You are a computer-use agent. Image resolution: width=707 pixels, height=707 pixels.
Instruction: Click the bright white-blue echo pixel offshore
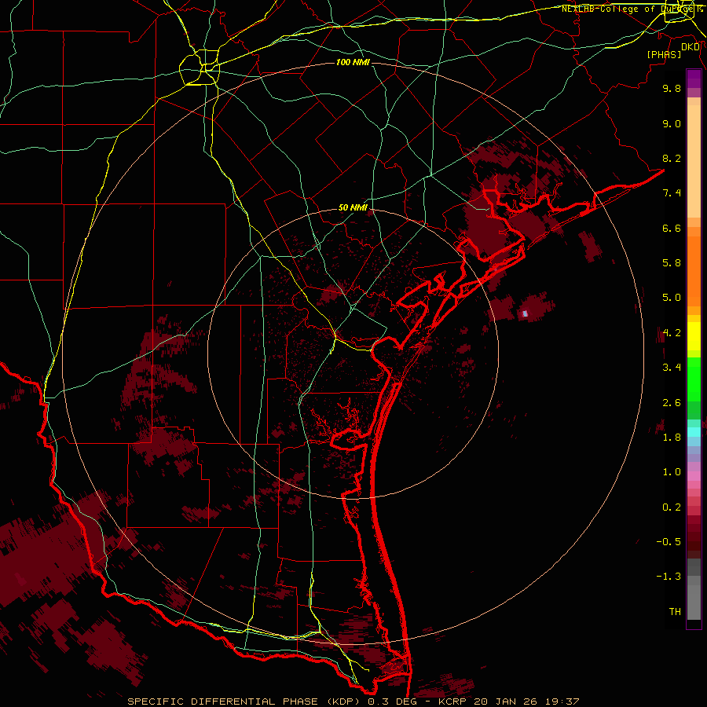(525, 313)
